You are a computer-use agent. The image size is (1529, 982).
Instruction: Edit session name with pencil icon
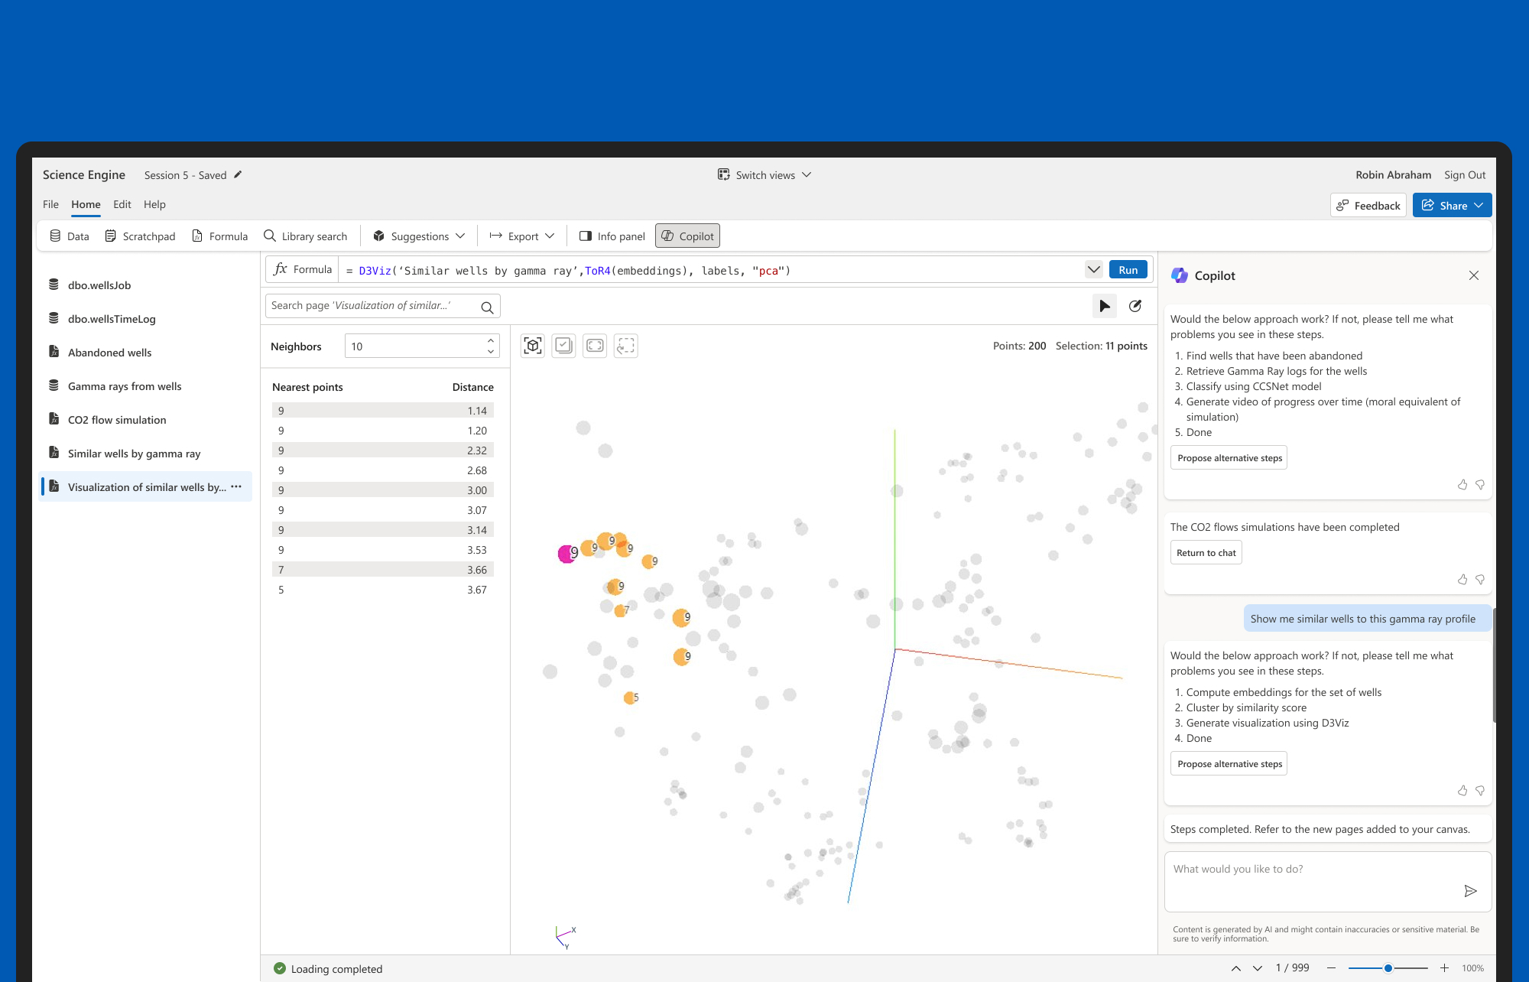tap(238, 175)
